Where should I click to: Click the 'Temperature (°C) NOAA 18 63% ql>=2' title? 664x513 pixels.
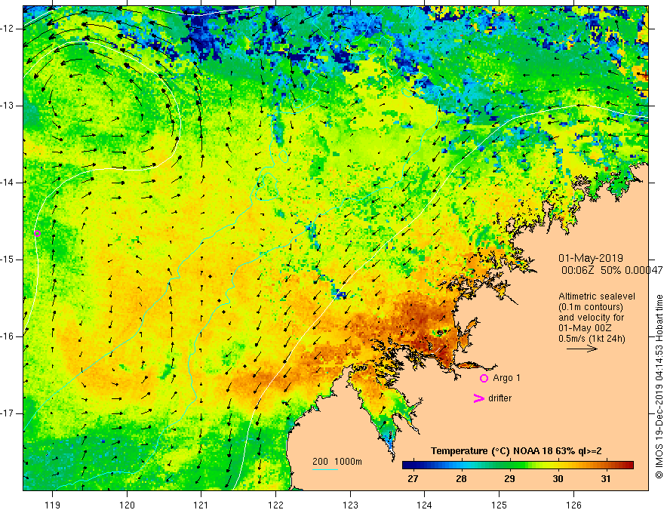coord(516,451)
